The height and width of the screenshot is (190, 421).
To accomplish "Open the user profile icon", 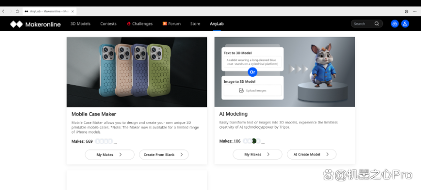I will 405,23.
